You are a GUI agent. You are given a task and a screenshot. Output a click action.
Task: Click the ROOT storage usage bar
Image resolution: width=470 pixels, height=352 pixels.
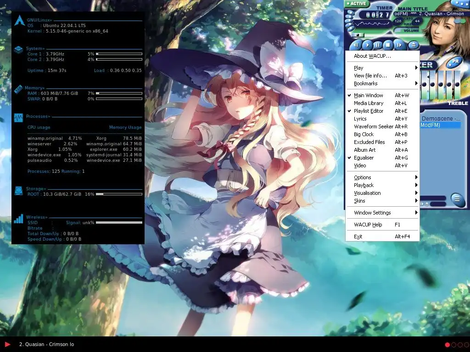[x=119, y=194]
